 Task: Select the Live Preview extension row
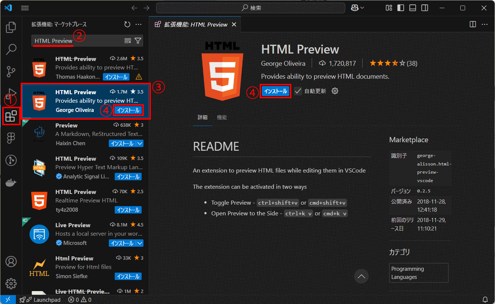click(85, 234)
